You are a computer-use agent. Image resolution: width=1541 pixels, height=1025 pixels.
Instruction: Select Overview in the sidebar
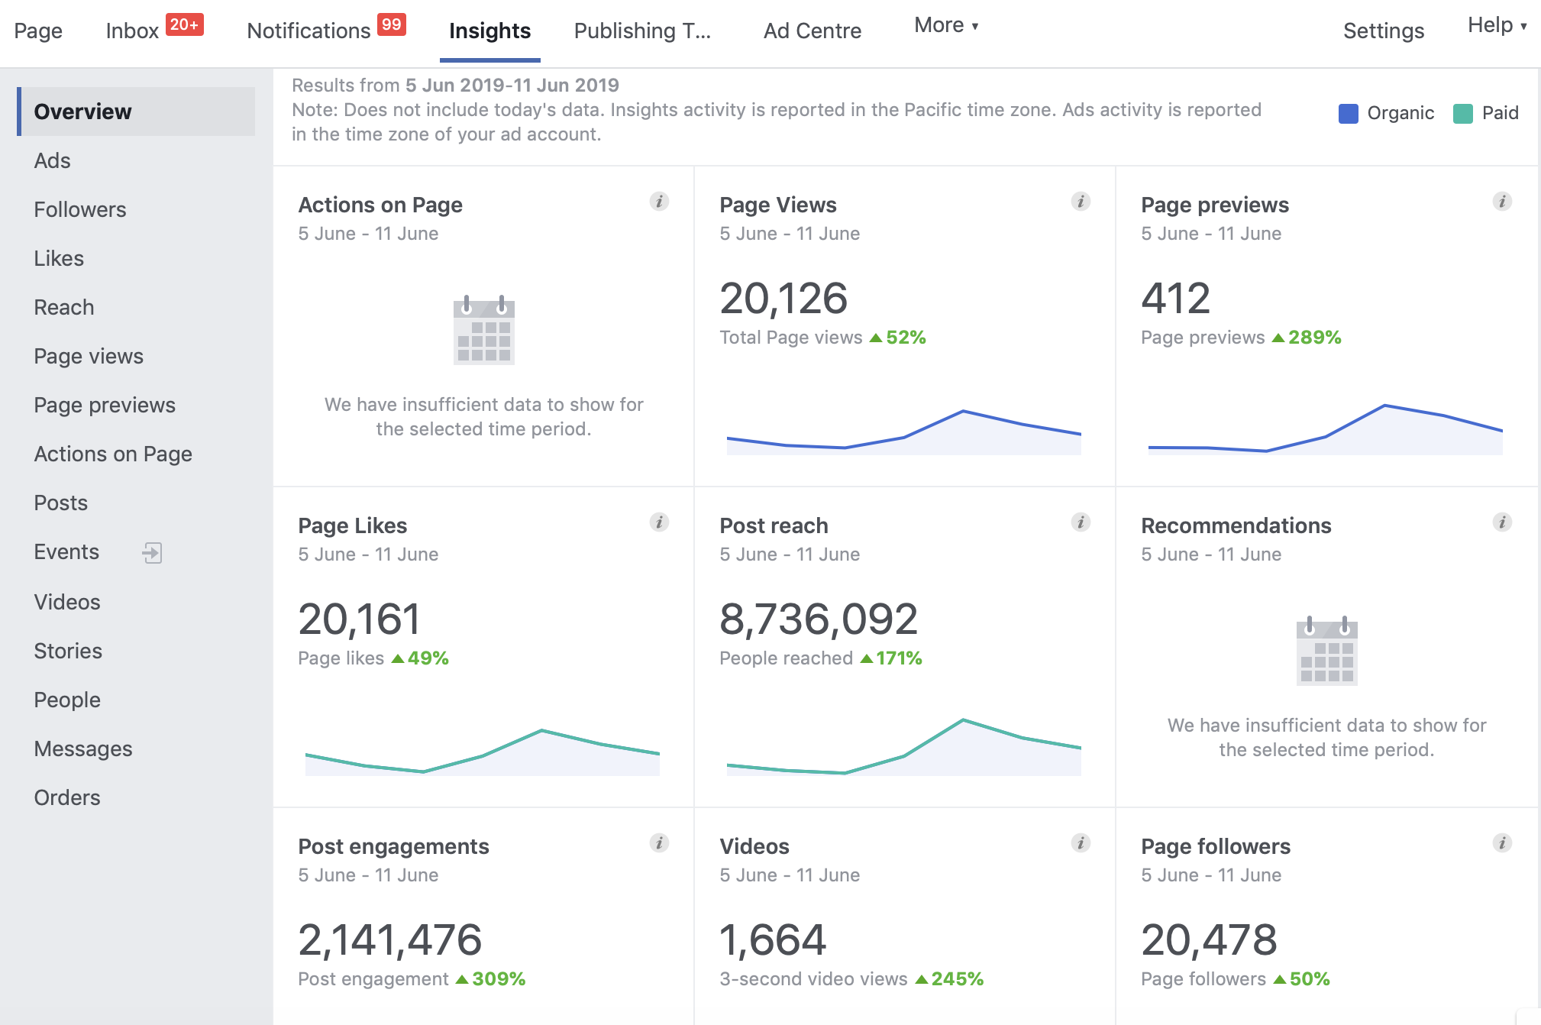[136, 112]
